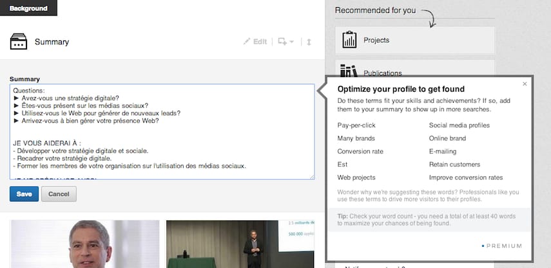Image resolution: width=551 pixels, height=268 pixels.
Task: Click the word count Tip text
Action: pos(426,220)
